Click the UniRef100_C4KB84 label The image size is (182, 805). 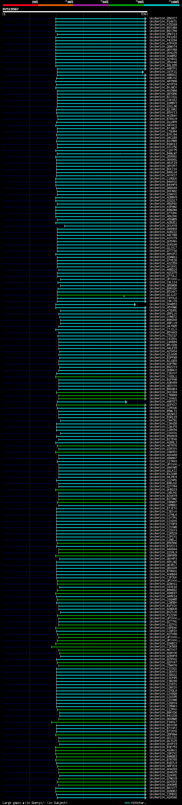coord(163,342)
